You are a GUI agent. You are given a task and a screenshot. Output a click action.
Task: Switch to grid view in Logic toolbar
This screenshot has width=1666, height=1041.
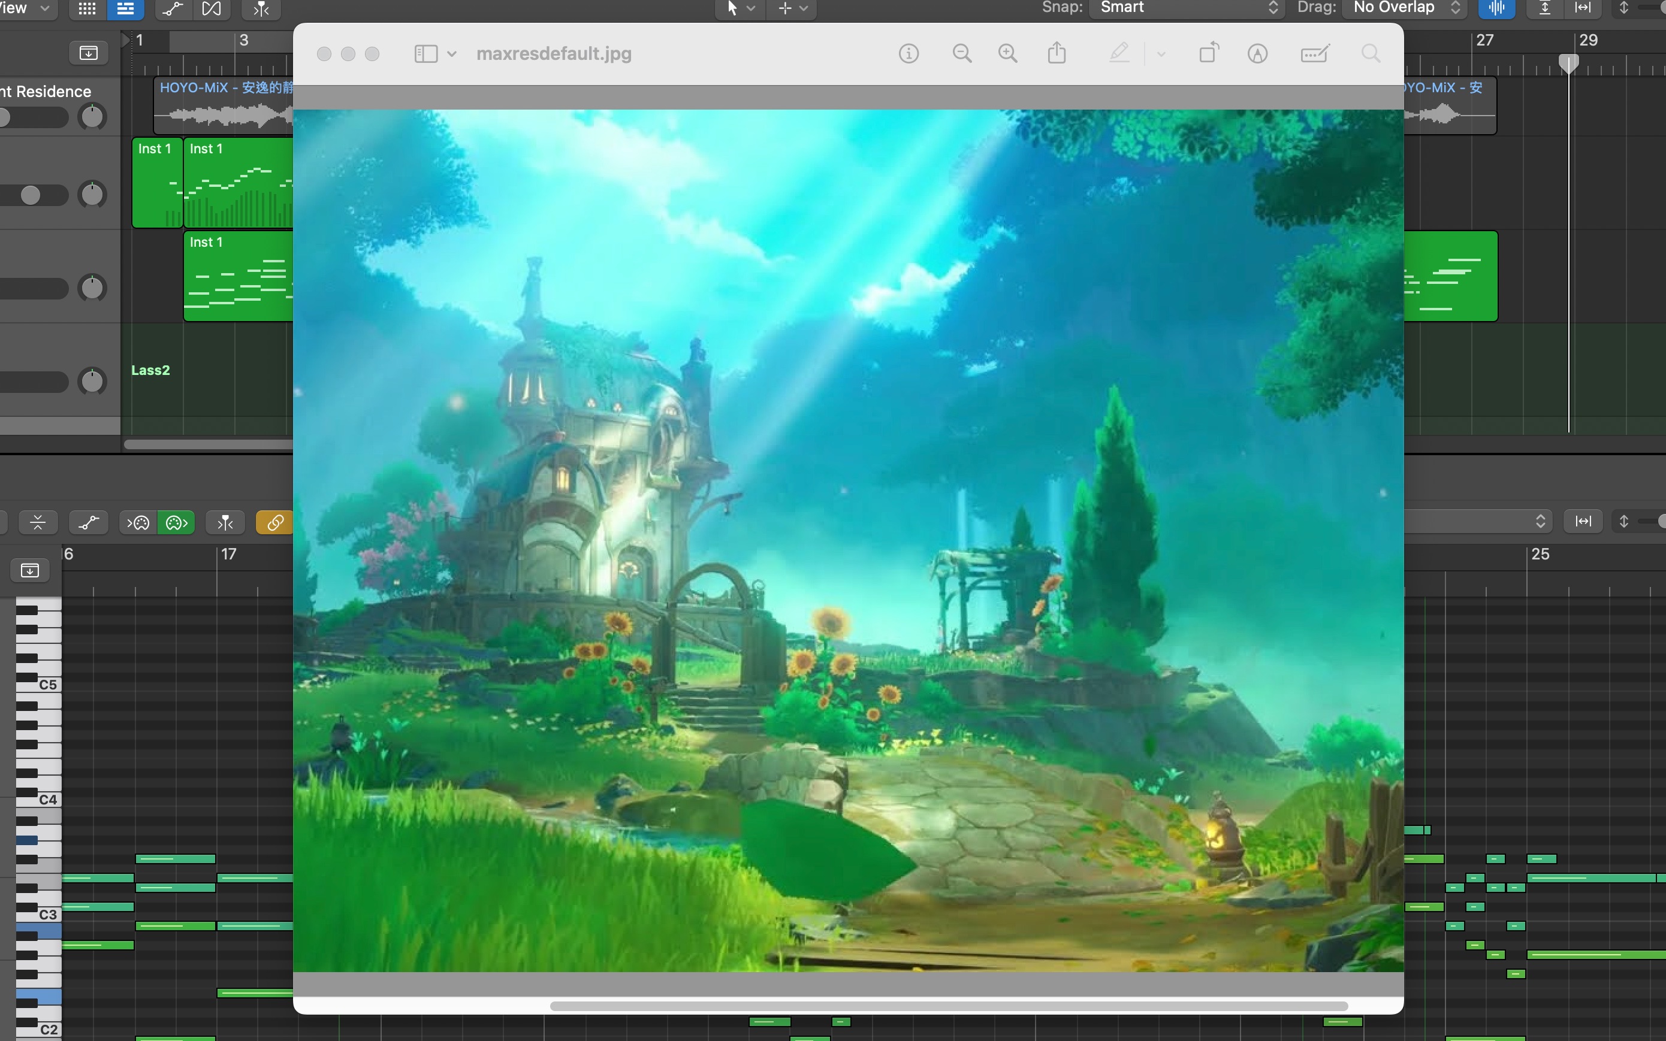pyautogui.click(x=87, y=8)
